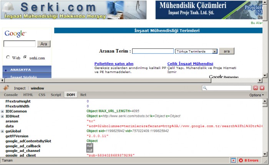Expand the IDIHost object node
Screen dimensions: 269x165
(2, 116)
